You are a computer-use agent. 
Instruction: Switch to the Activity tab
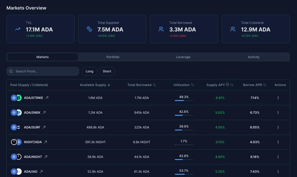pos(254,57)
